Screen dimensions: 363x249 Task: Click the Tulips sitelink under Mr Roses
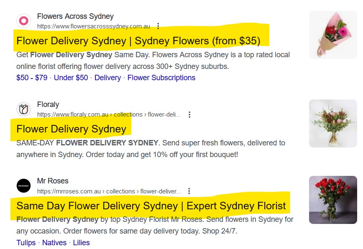point(26,242)
